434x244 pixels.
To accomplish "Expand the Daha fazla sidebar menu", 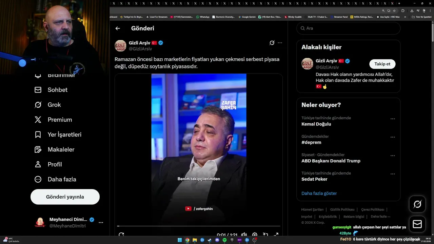I will (x=55, y=179).
